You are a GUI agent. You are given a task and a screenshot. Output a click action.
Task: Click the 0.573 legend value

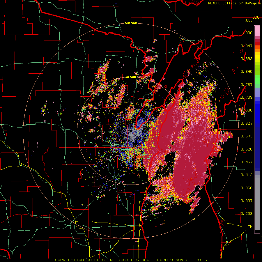coord(247,136)
